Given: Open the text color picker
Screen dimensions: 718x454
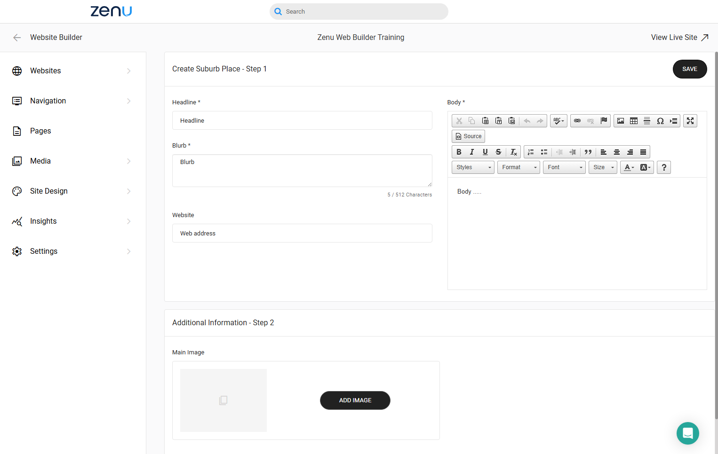Looking at the screenshot, I should click(629, 167).
